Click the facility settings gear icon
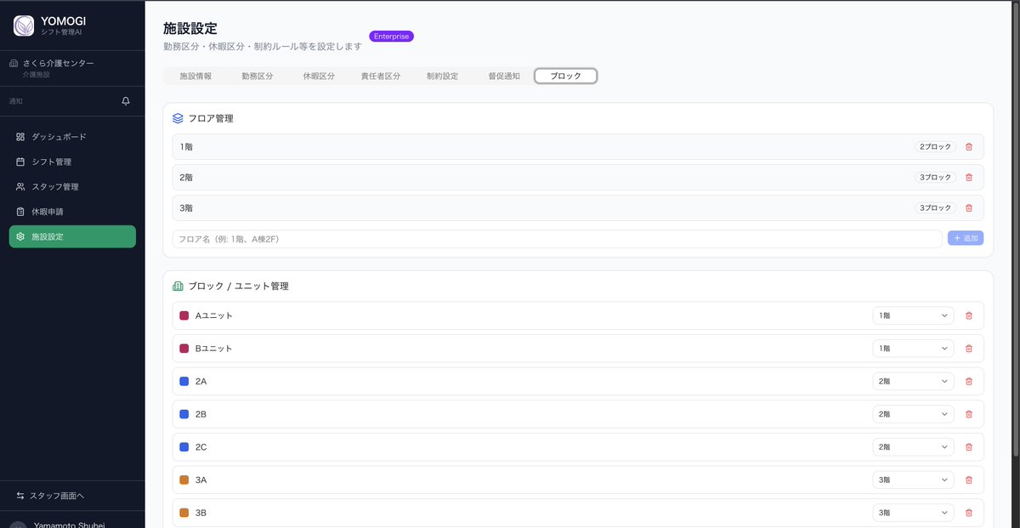1020x528 pixels. pos(20,236)
